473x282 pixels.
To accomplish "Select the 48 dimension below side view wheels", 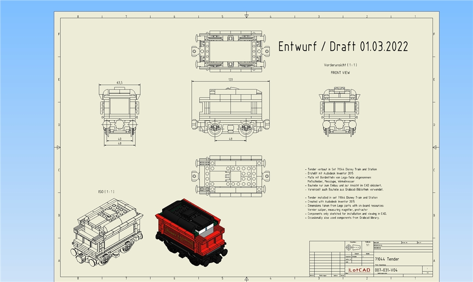I will (x=231, y=139).
